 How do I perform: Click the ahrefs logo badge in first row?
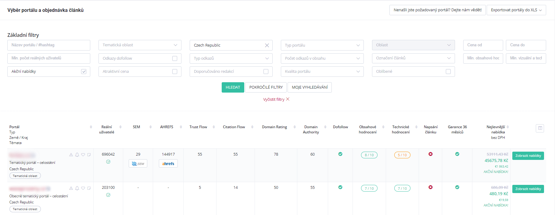(x=168, y=164)
